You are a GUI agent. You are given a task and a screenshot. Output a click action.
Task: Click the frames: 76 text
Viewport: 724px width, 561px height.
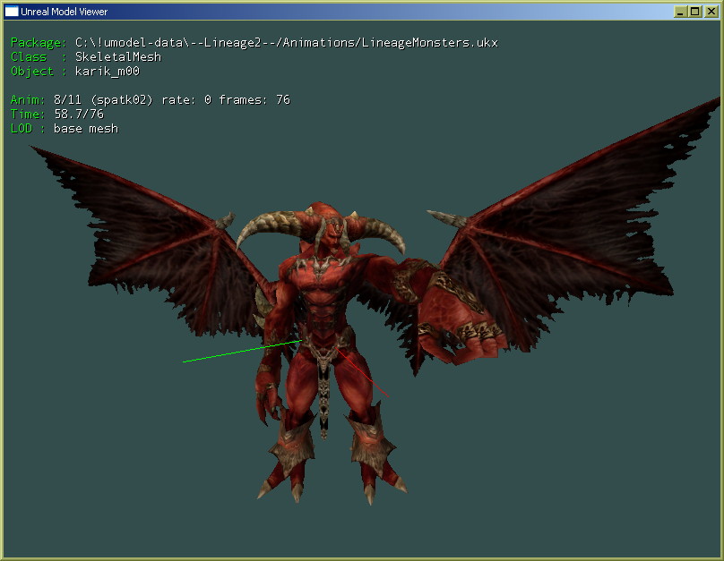[x=254, y=100]
